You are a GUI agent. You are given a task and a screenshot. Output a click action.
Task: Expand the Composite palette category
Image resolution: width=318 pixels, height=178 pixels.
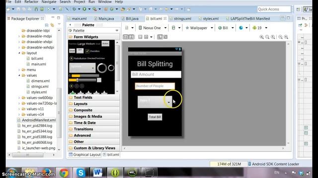[x=94, y=110]
